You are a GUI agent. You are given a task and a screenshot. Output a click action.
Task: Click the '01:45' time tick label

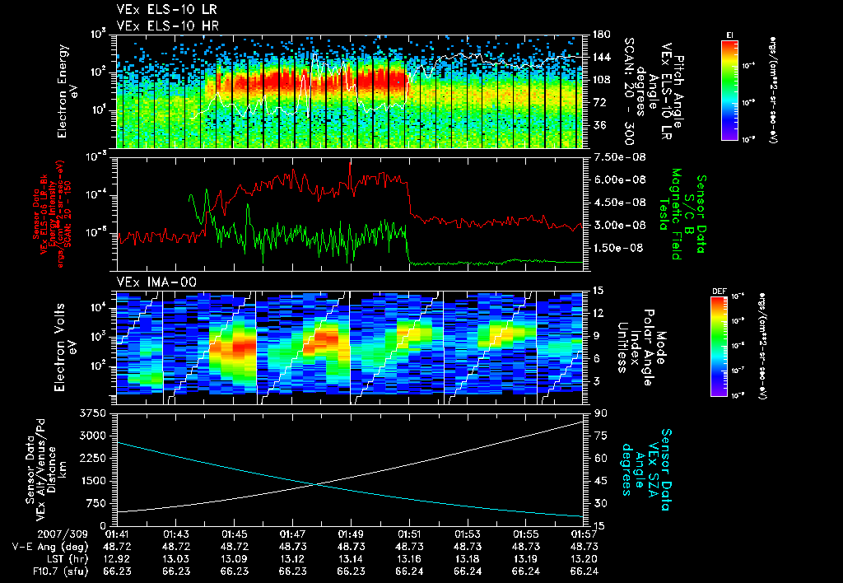point(234,534)
